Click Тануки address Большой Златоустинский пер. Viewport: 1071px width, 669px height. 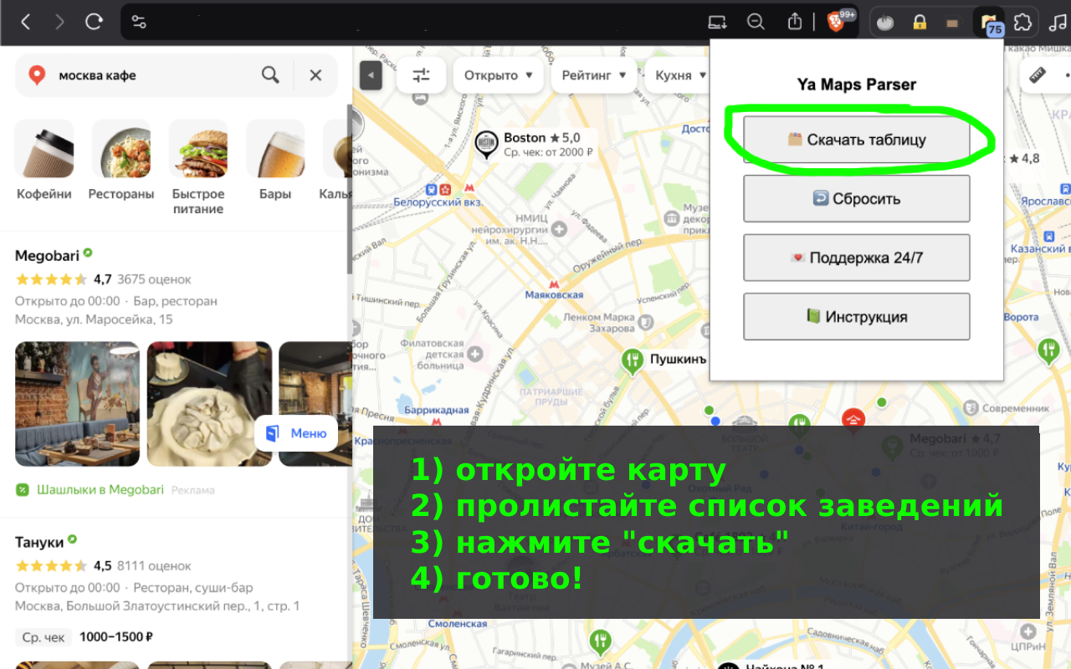click(x=157, y=605)
